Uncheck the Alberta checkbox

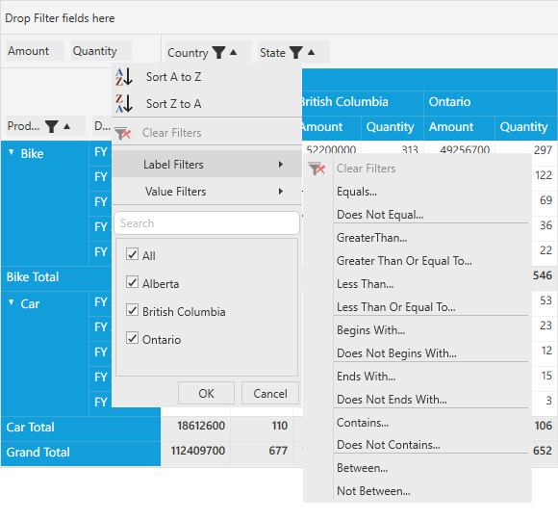(133, 282)
